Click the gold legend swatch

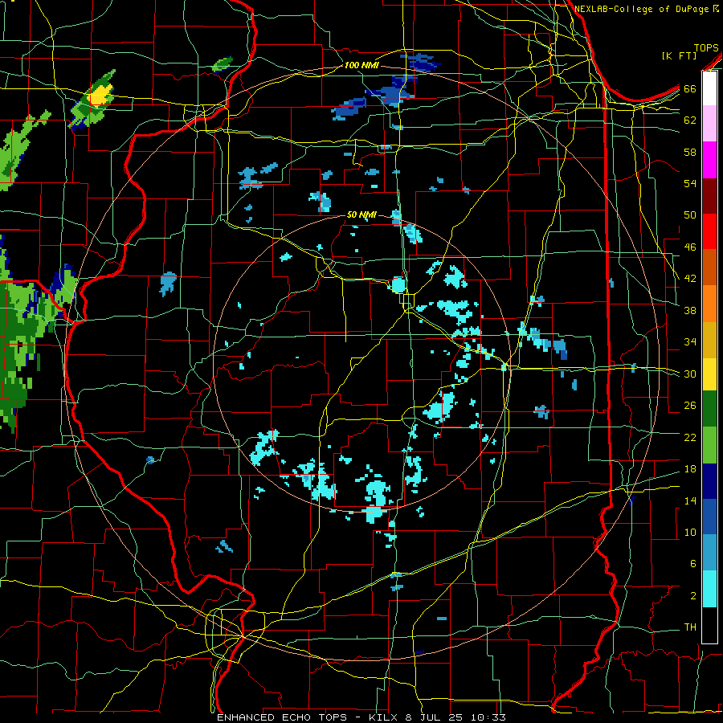709,340
